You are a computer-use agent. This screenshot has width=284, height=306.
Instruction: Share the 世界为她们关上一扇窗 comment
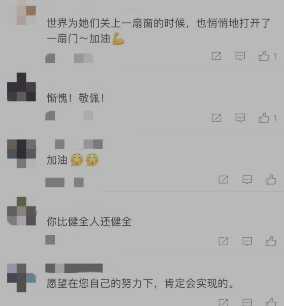point(216,56)
